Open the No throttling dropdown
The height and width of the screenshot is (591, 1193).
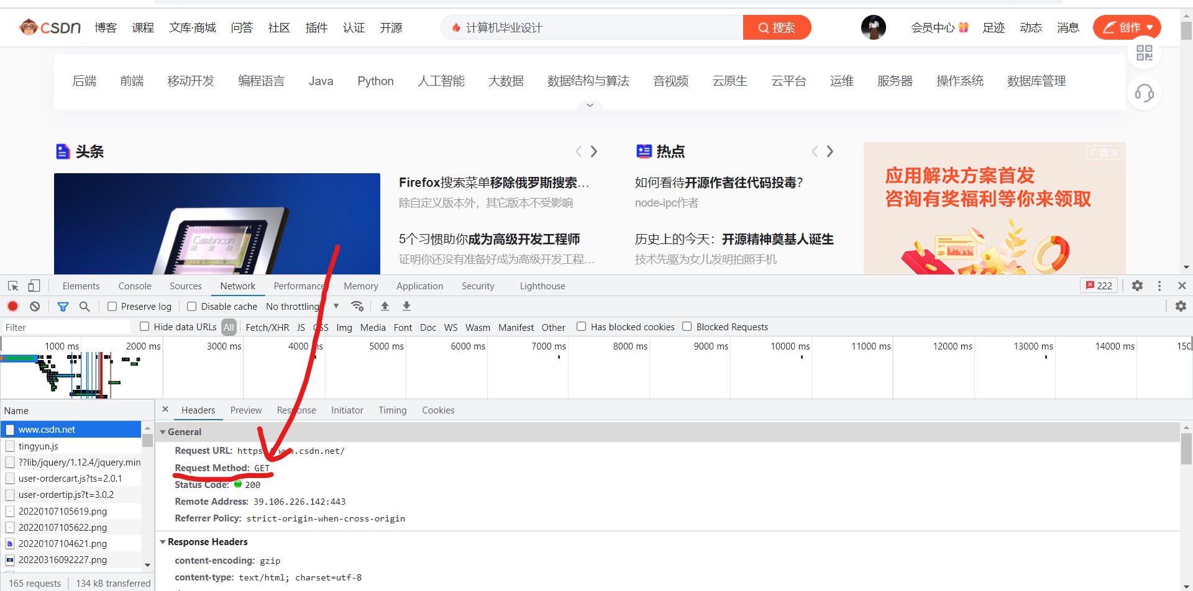(303, 306)
